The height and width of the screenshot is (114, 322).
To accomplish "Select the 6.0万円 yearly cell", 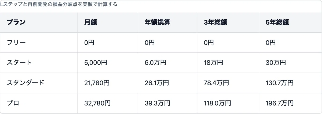I will 155,63.
